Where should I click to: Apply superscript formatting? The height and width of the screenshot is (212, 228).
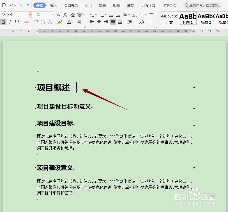click(x=36, y=21)
